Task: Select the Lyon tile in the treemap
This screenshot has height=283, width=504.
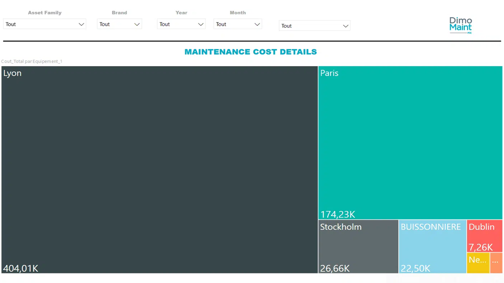Action: pyautogui.click(x=159, y=170)
